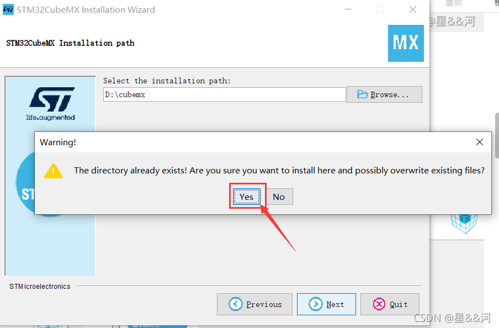Click the MX logo in header
This screenshot has height=328, width=499.
pyautogui.click(x=406, y=43)
